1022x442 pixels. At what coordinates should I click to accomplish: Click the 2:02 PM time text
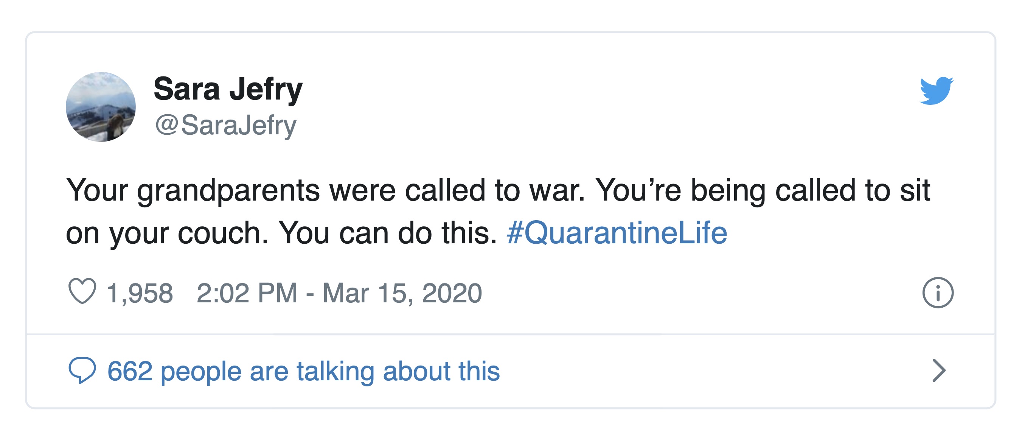tap(247, 293)
